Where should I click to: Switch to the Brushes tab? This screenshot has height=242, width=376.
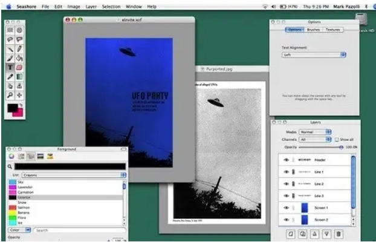[x=313, y=30]
